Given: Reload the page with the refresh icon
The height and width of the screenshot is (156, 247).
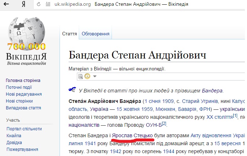Looking at the screenshot, I should point(38,5).
